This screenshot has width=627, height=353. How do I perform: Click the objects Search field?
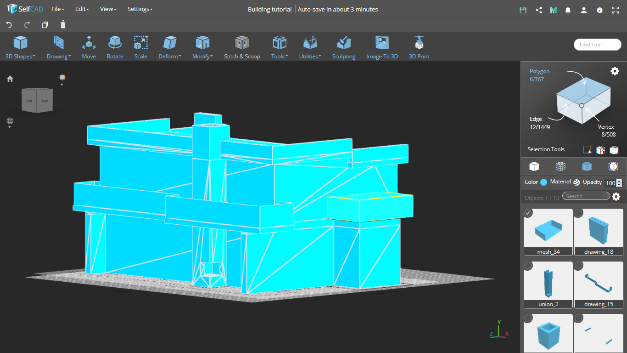click(587, 196)
